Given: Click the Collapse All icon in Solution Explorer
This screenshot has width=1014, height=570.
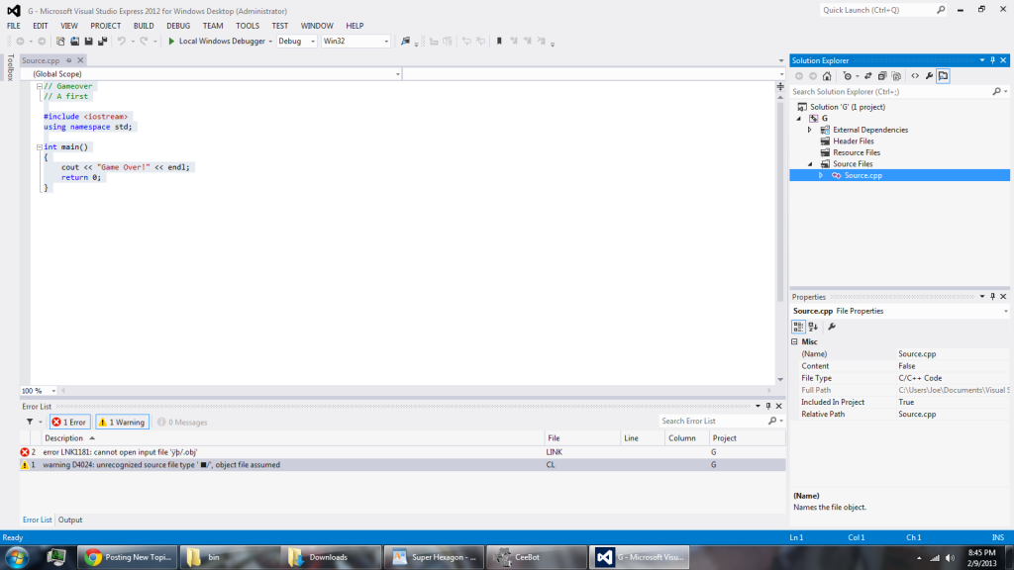Looking at the screenshot, I should tap(882, 76).
